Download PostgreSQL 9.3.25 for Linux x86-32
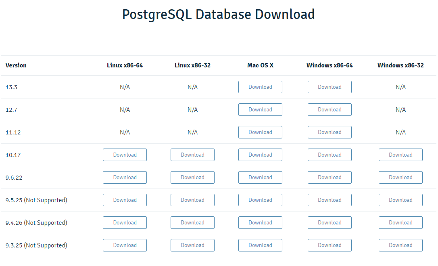This screenshot has height=266, width=438. 192,245
